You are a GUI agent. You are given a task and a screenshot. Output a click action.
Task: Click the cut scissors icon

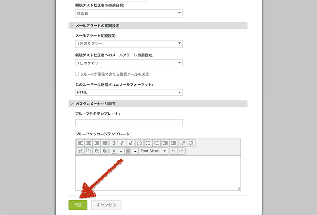pos(80,151)
